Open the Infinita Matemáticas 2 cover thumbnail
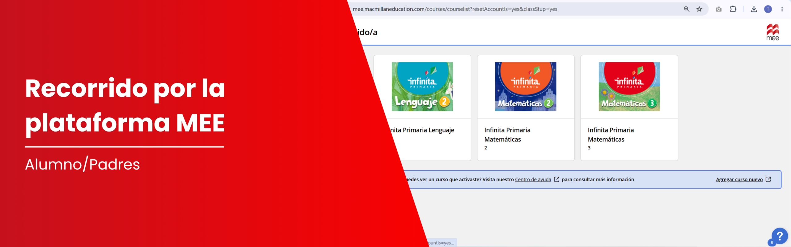 click(x=526, y=87)
